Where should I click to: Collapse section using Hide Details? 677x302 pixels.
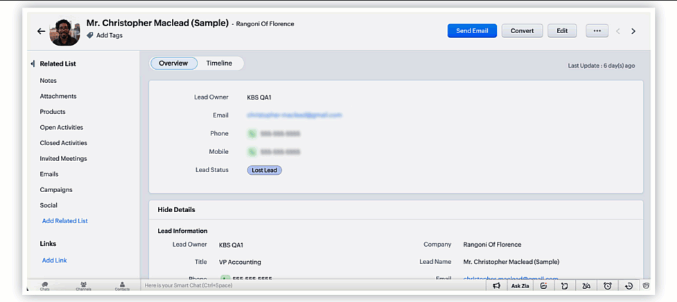pos(176,209)
